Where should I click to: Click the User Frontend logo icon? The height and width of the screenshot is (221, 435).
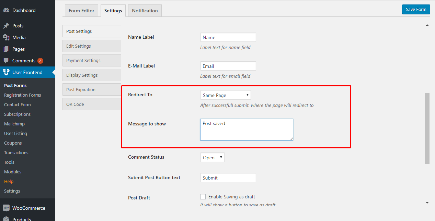(x=6, y=72)
